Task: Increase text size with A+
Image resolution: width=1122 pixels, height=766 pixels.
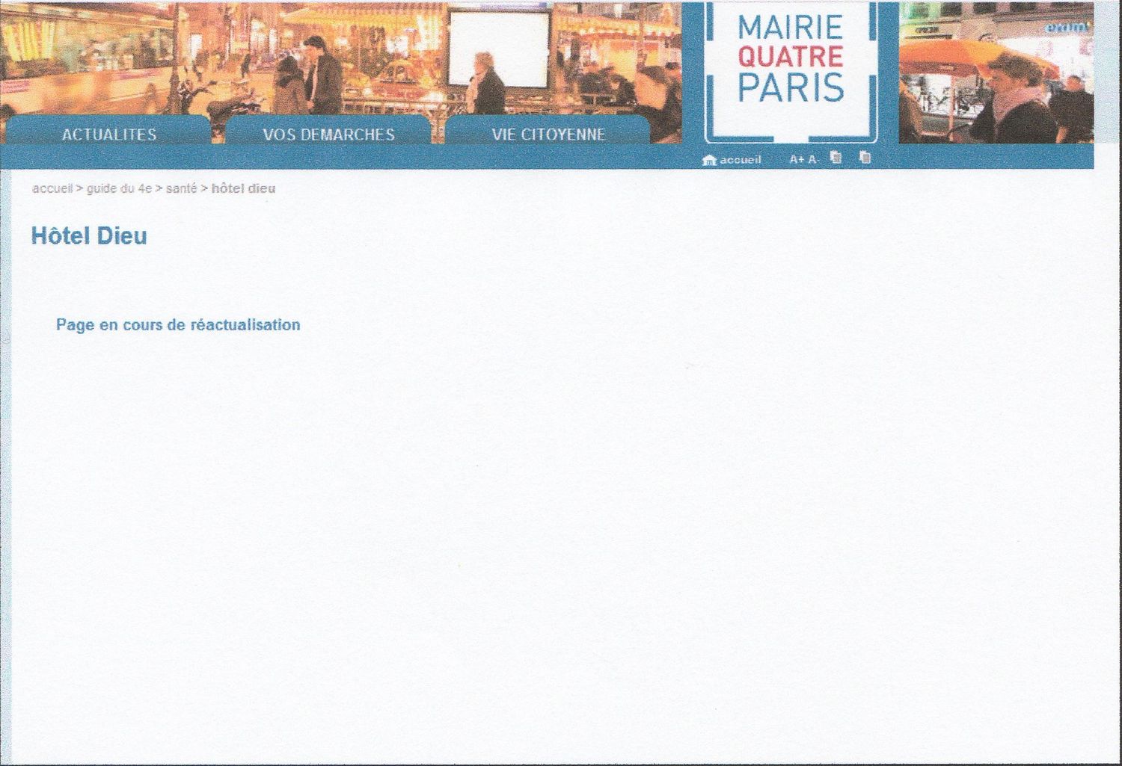Action: pos(797,160)
